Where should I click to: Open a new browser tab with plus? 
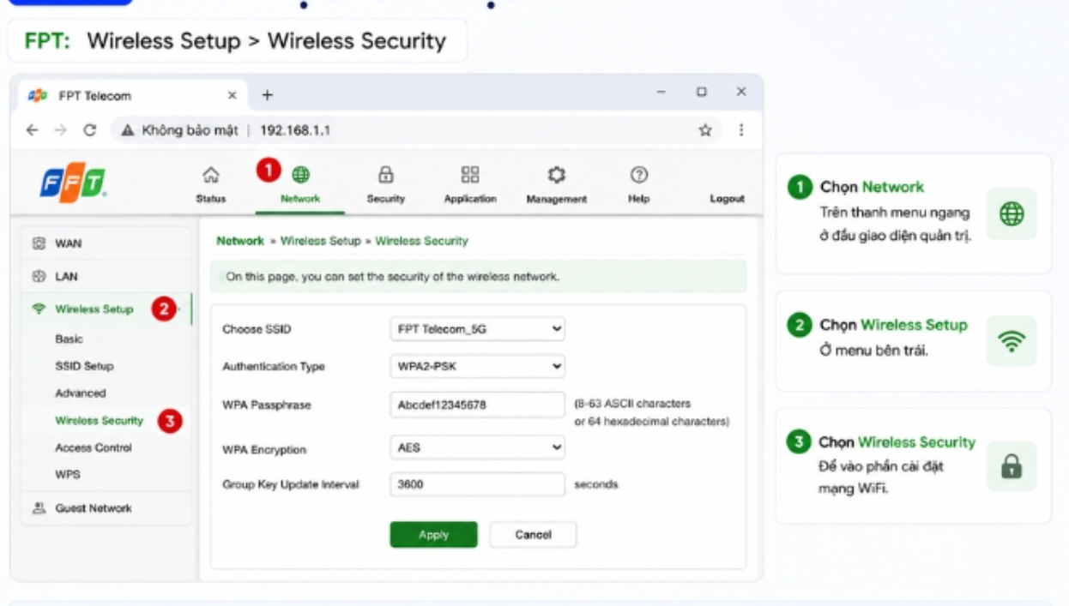tap(267, 95)
